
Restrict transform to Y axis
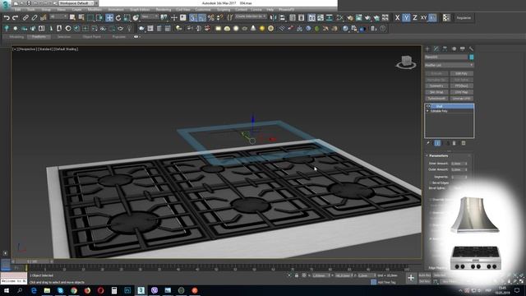406,18
